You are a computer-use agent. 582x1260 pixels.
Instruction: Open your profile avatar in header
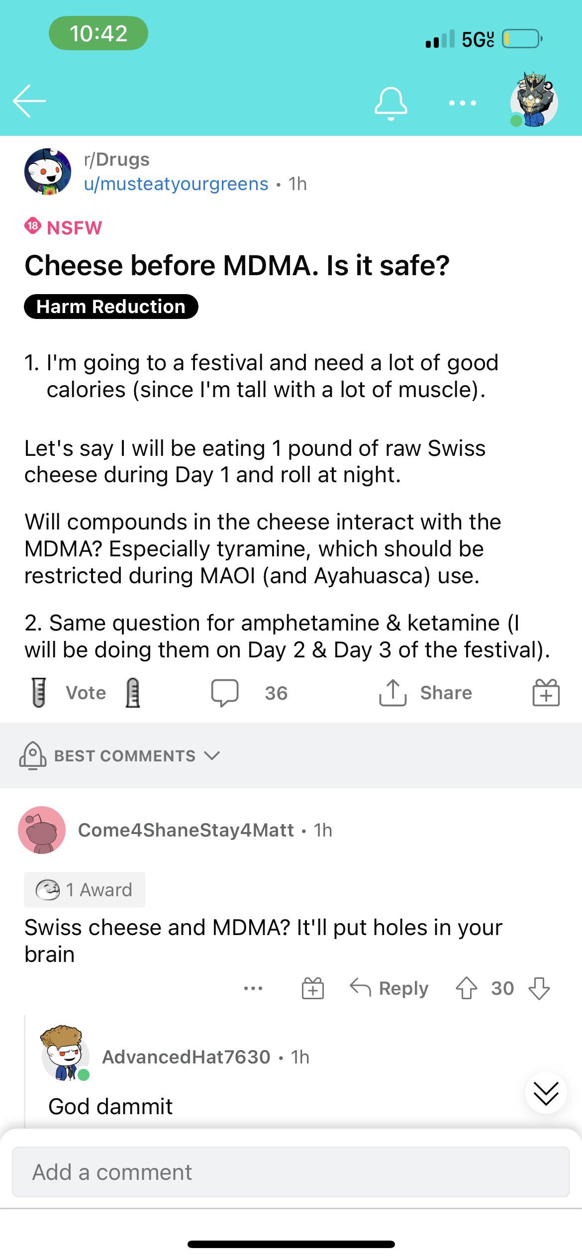tap(534, 101)
